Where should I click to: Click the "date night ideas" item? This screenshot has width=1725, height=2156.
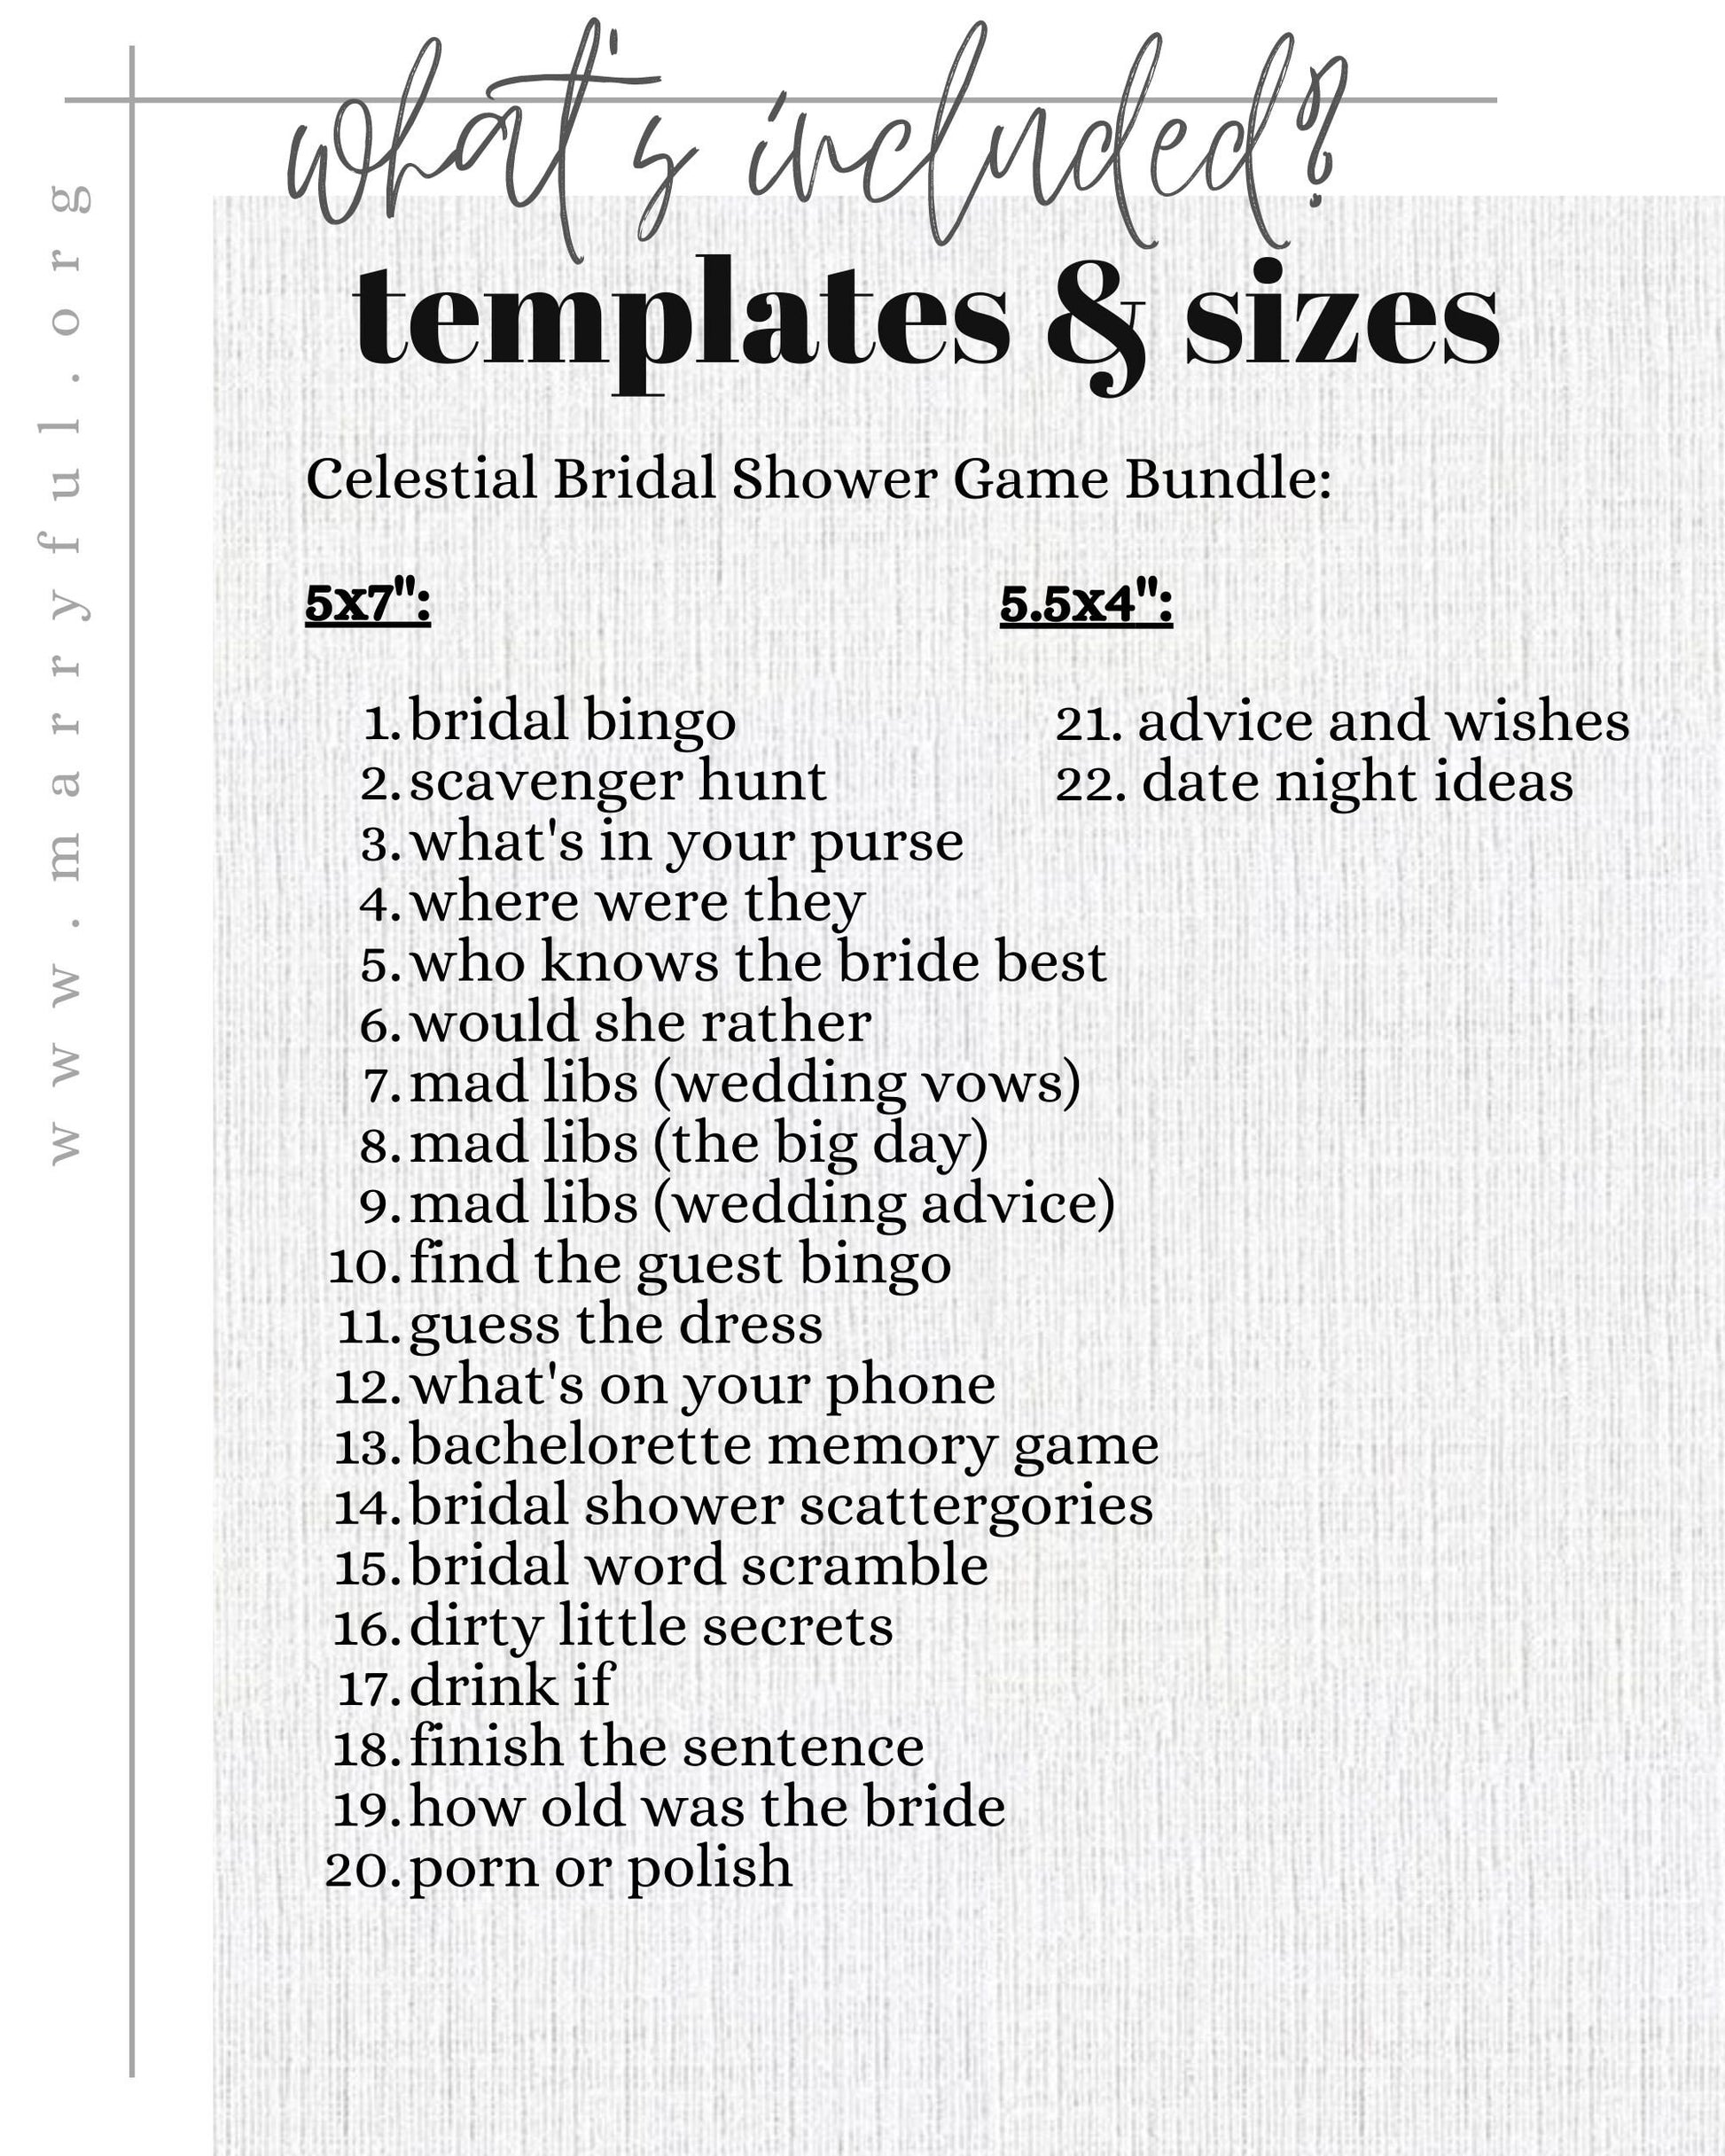pos(1357,782)
